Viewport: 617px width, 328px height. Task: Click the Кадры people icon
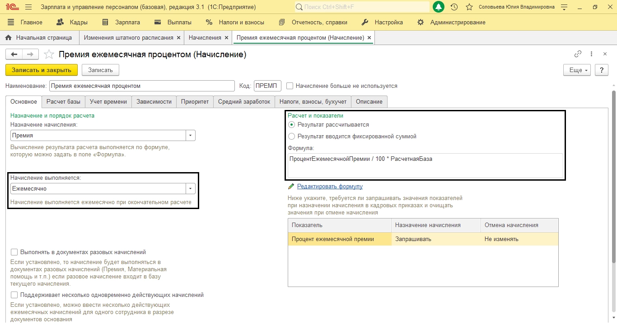[x=60, y=22]
